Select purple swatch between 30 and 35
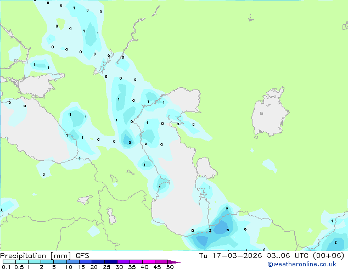Screen dimensions: 348x269 click(x=123, y=262)
